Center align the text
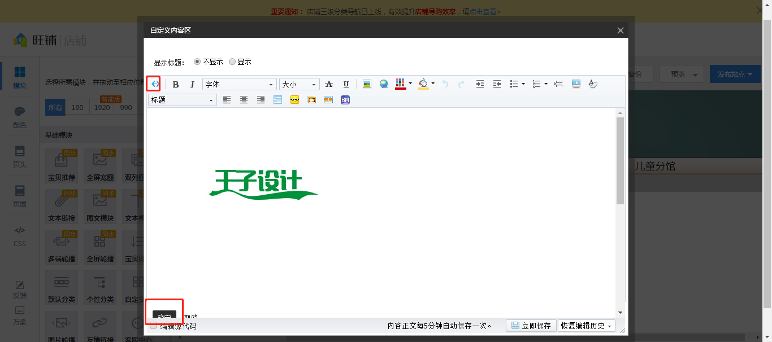The height and width of the screenshot is (342, 772). coord(244,100)
